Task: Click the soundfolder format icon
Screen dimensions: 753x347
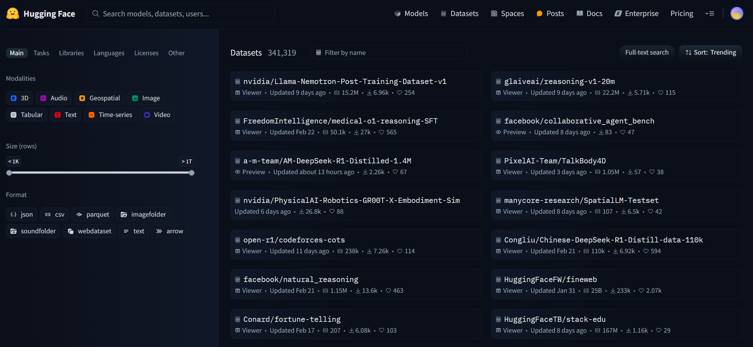Action: 13,231
